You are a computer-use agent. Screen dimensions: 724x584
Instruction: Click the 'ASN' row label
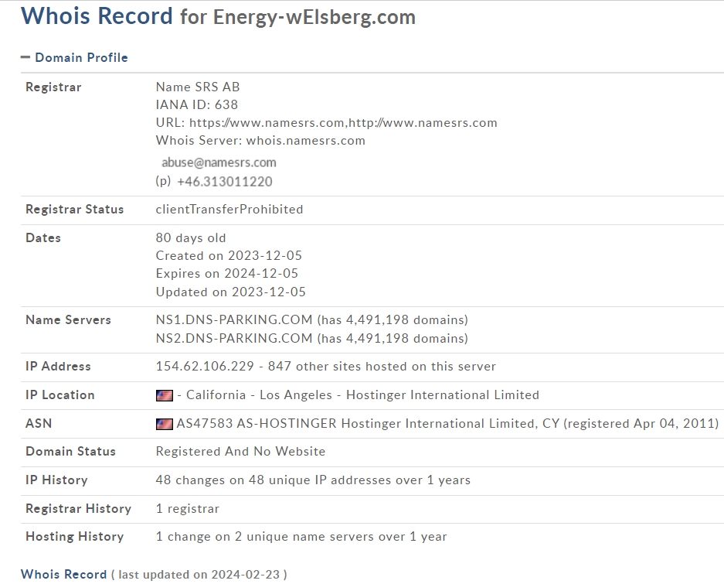39,424
